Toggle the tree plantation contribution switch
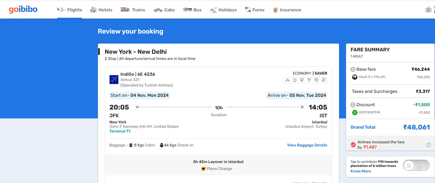This screenshot has width=435, height=183. pos(416,165)
